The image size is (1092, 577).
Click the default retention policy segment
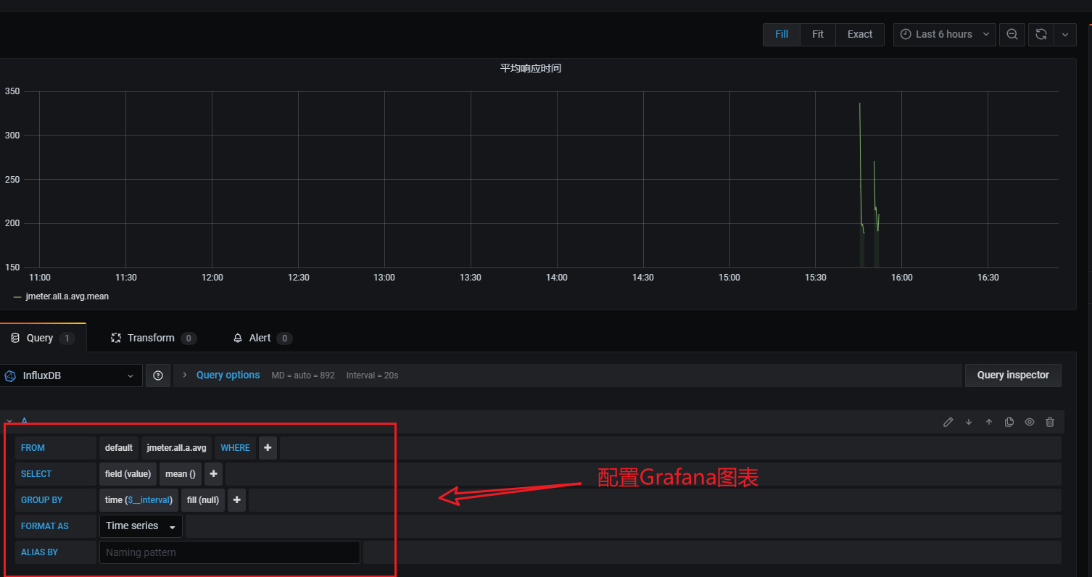(118, 448)
